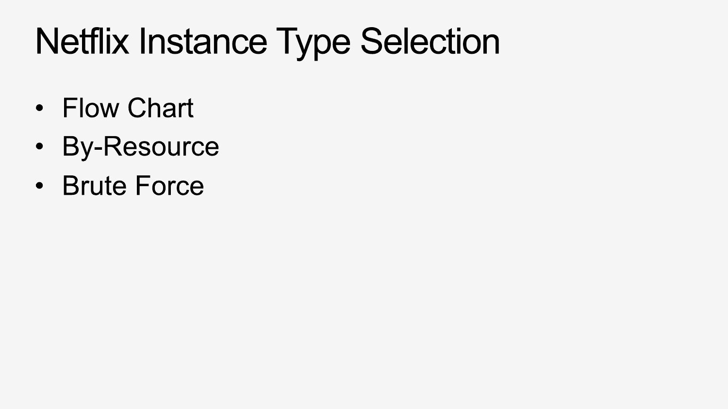This screenshot has height=409, width=728.
Task: Click the word "Netflix" in the title
Action: (x=82, y=41)
